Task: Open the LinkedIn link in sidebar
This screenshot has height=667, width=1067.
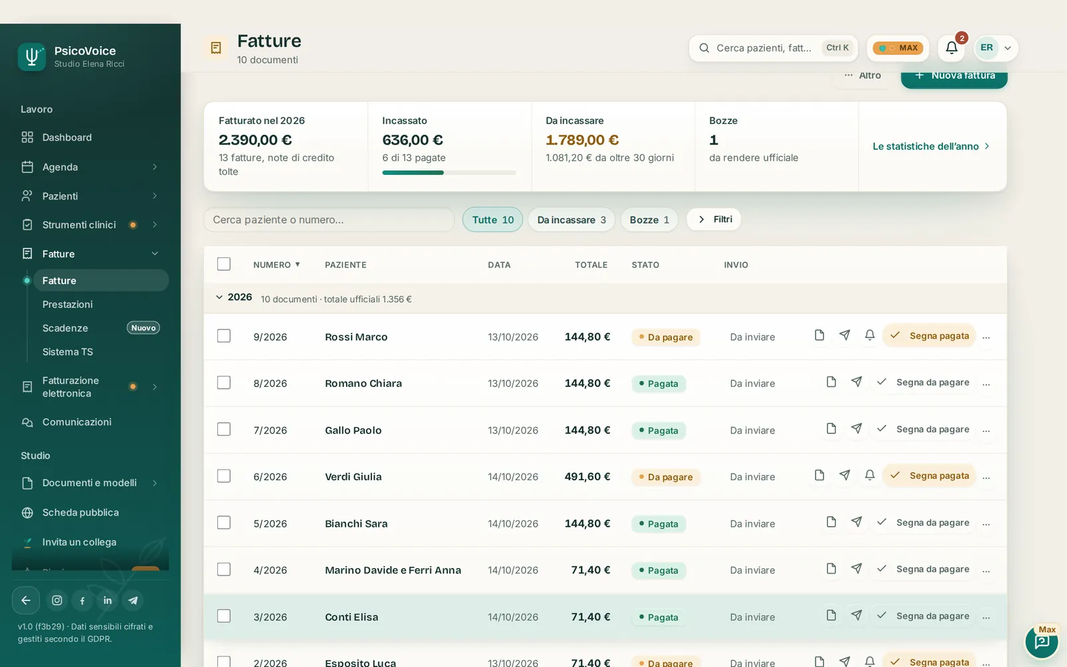Action: [108, 600]
